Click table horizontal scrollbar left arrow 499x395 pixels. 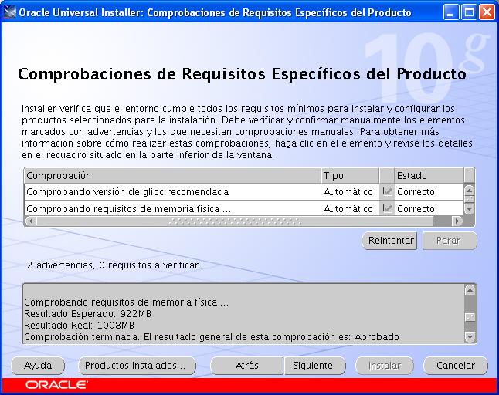point(31,221)
